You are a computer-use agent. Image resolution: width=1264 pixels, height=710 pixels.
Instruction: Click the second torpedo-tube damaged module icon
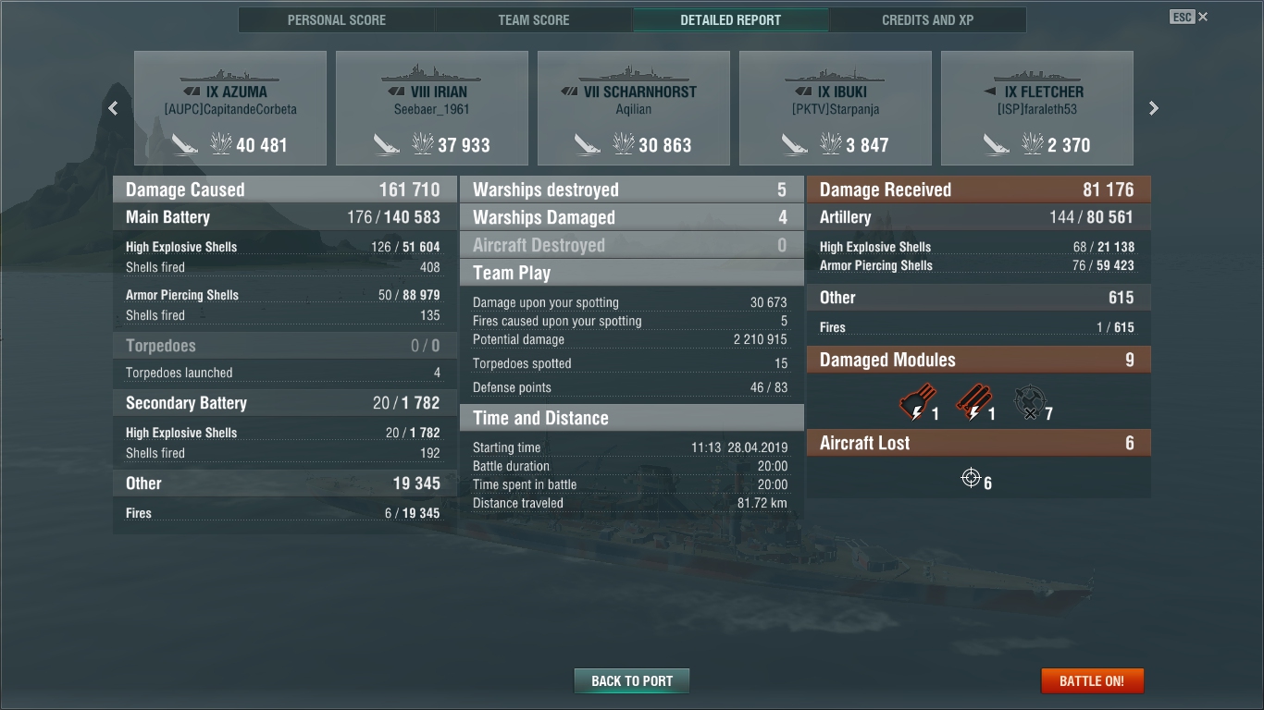coord(973,403)
